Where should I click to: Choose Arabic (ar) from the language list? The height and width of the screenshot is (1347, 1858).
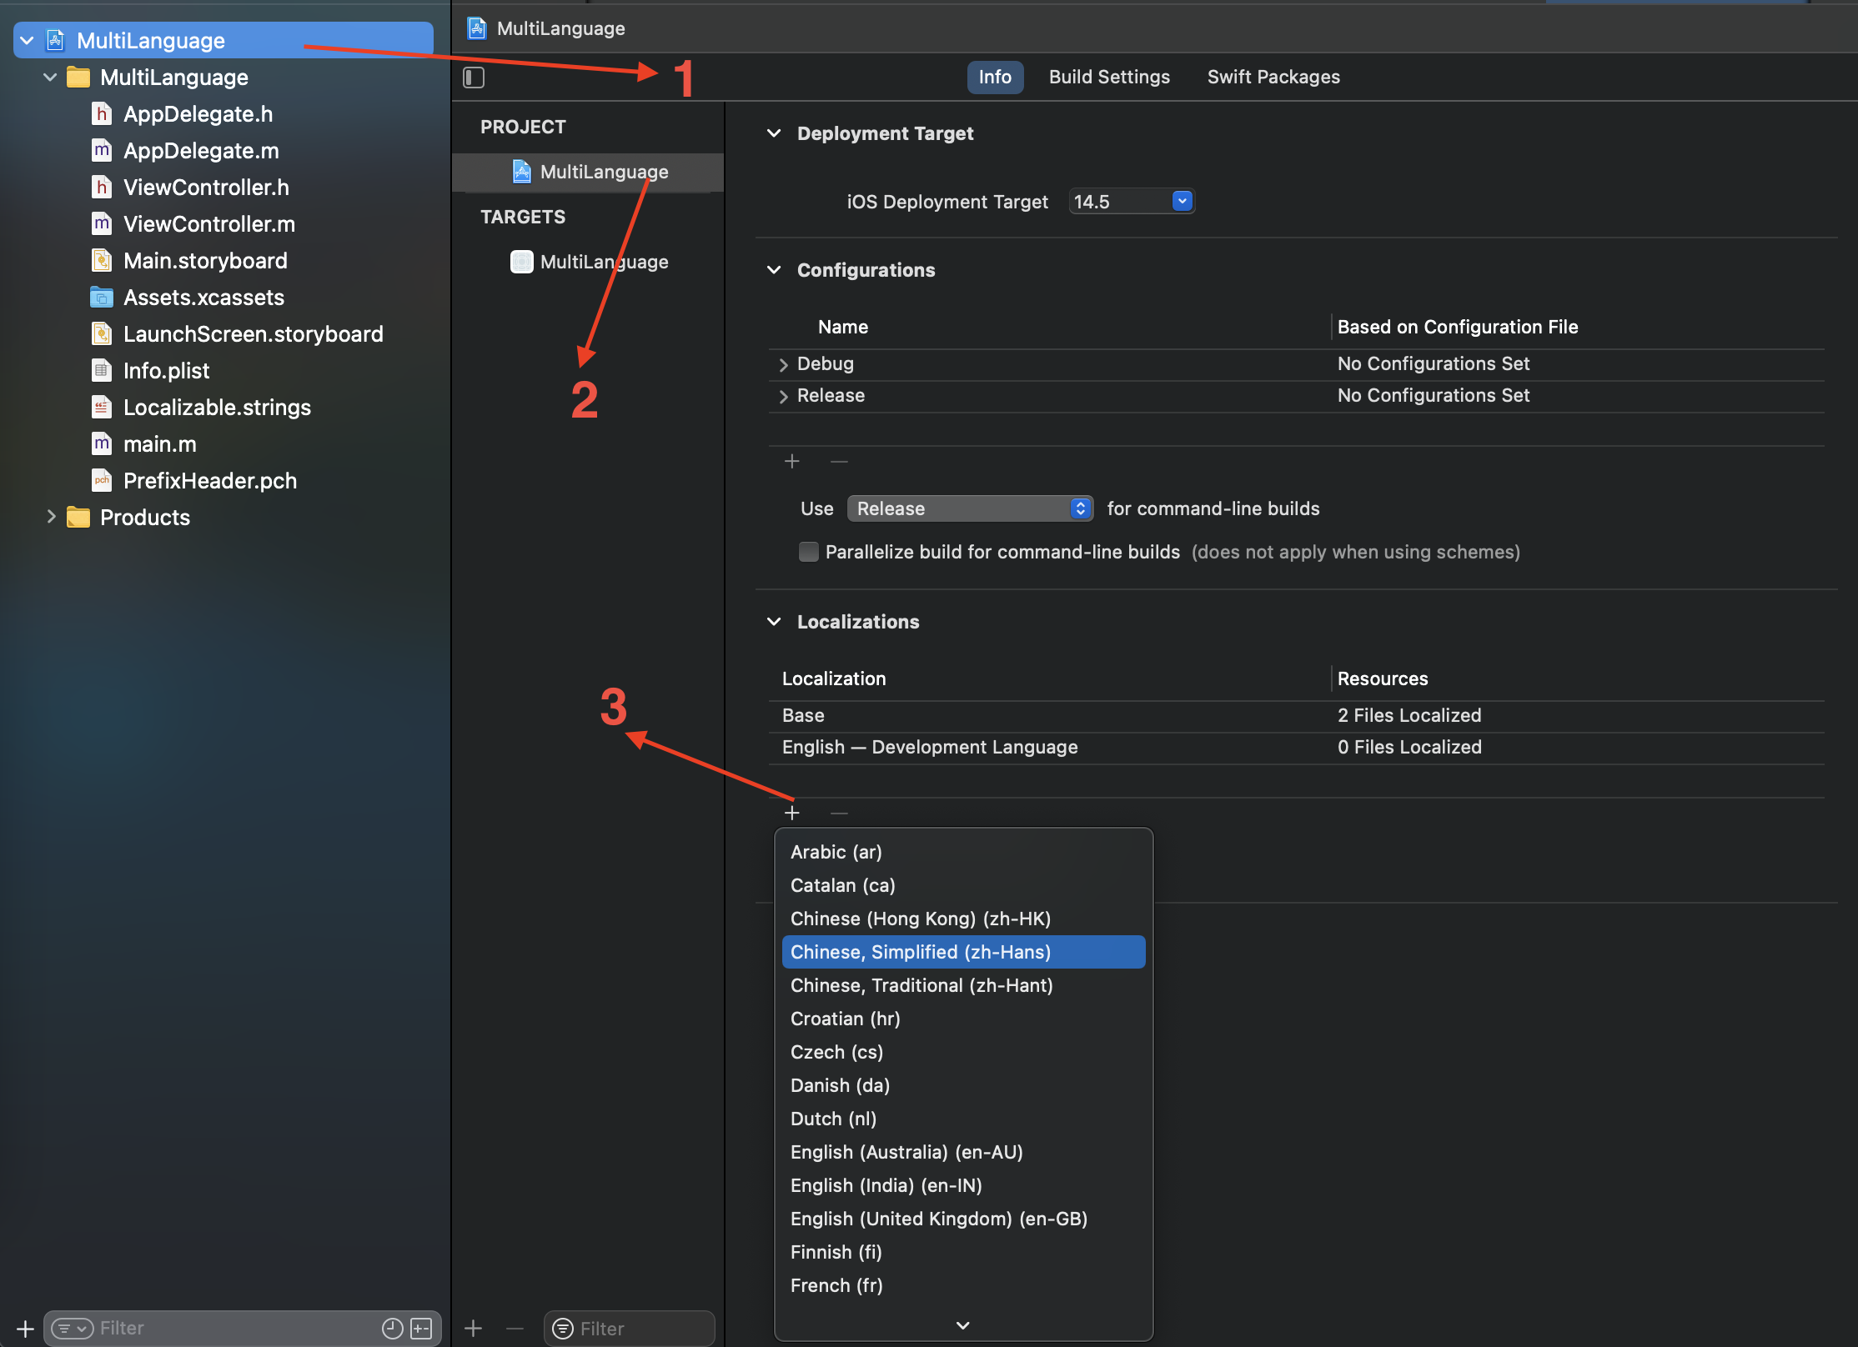point(963,852)
